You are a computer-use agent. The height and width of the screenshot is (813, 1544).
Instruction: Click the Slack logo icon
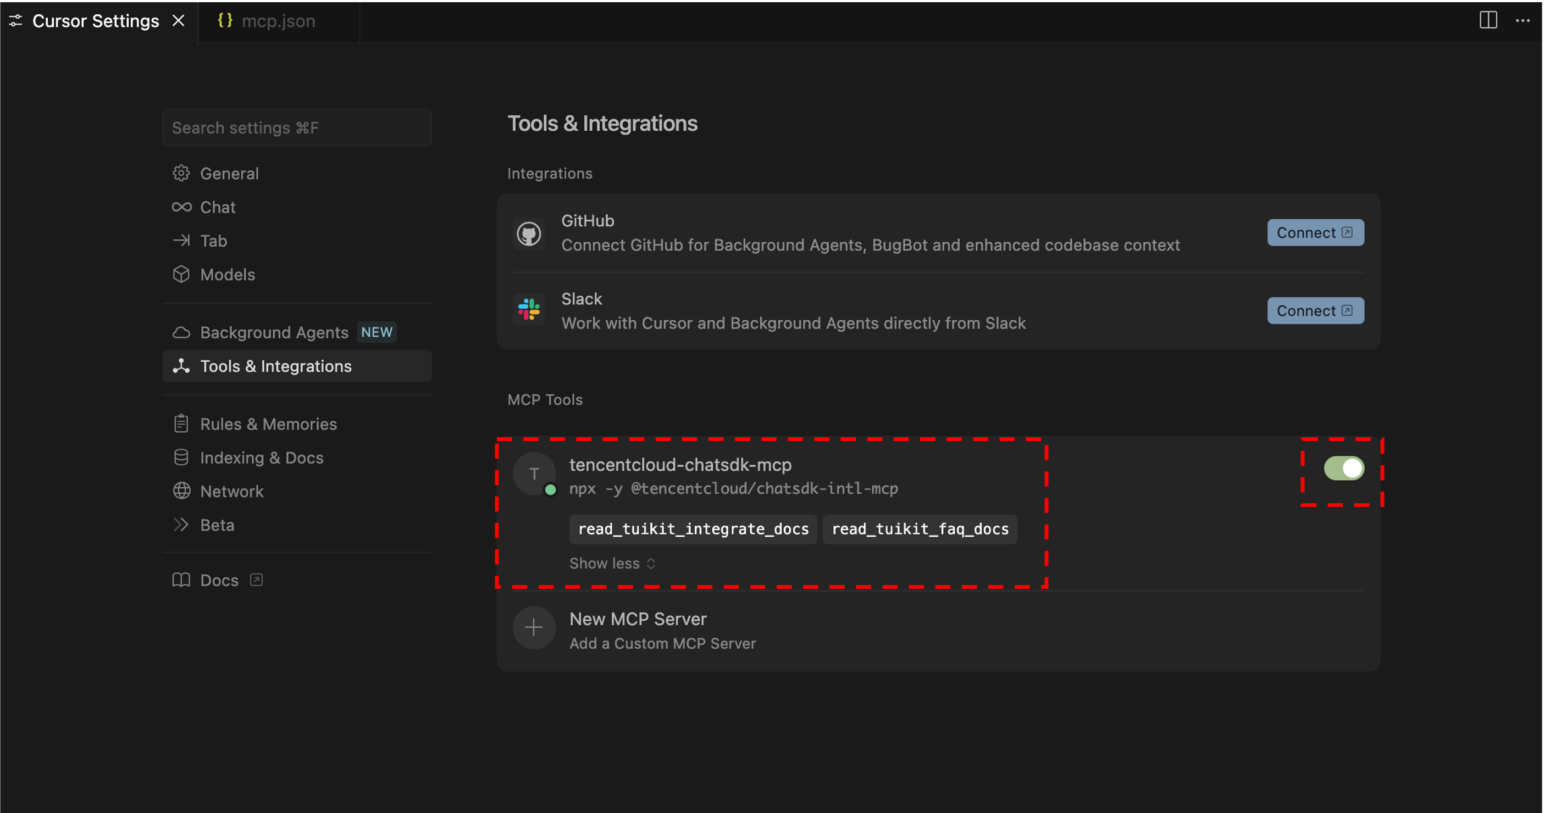529,310
